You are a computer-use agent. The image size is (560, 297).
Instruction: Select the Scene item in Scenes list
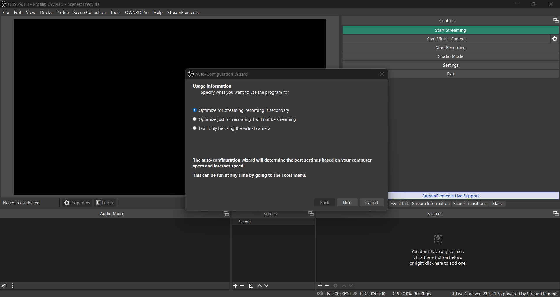pos(273,222)
